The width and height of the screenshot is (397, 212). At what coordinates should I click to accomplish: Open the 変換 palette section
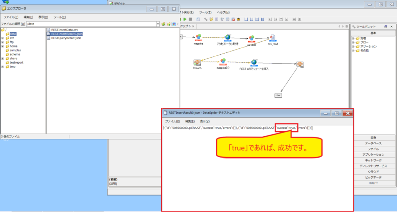point(373,137)
